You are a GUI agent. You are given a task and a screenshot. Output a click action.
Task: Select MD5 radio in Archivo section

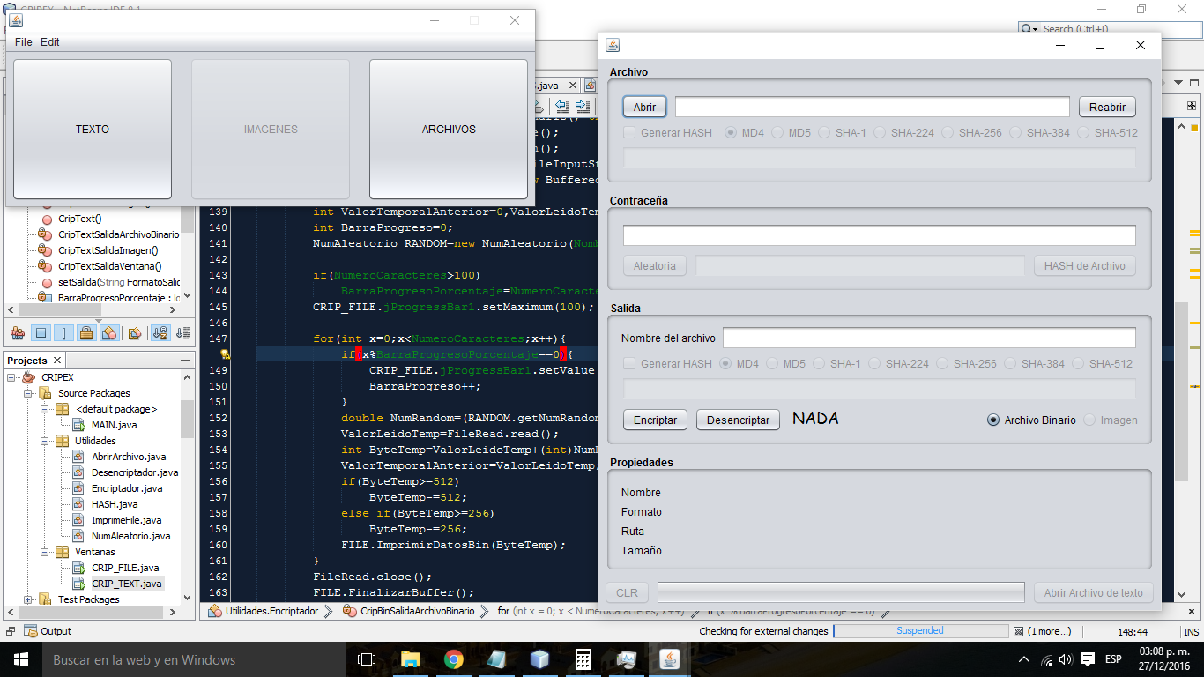777,133
